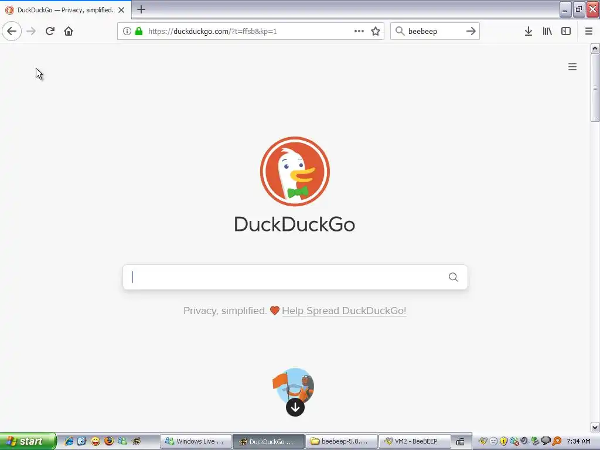Show the sidebars panel icon
Image resolution: width=600 pixels, height=450 pixels.
tap(566, 31)
